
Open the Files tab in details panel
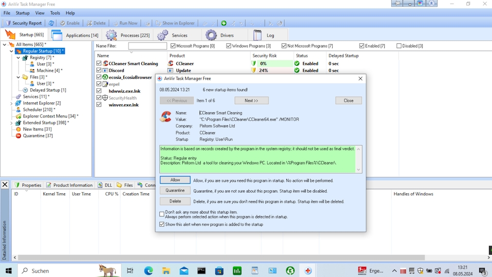click(125, 185)
